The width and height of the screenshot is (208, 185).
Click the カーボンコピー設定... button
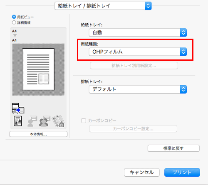click(x=133, y=129)
